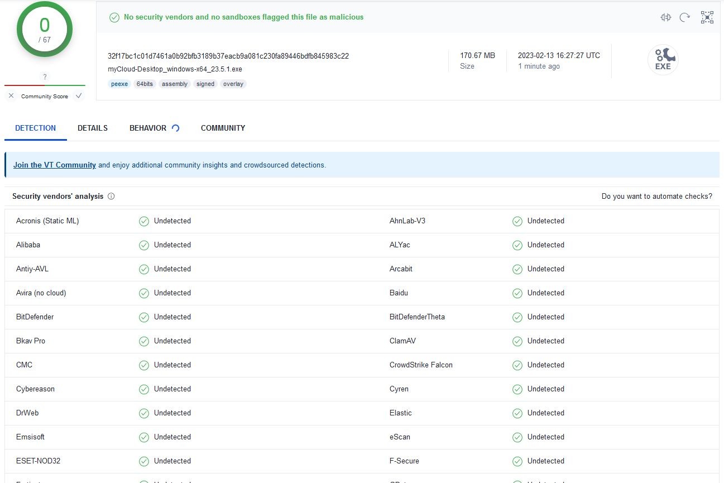Open the DETECTION tab

(35, 128)
